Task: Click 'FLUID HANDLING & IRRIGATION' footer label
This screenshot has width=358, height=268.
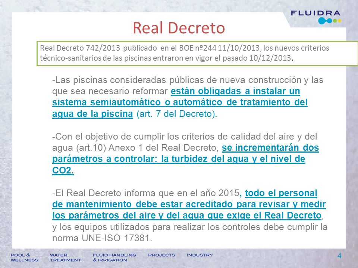Action: tap(114, 258)
